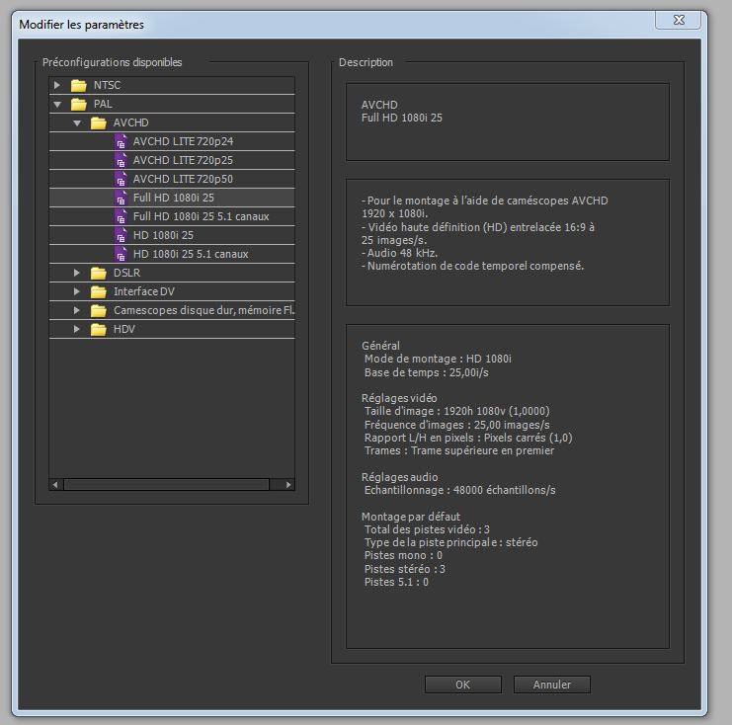Choose AVCHD LITE 720p50 preset
Viewport: 732px width, 725px height.
183,179
